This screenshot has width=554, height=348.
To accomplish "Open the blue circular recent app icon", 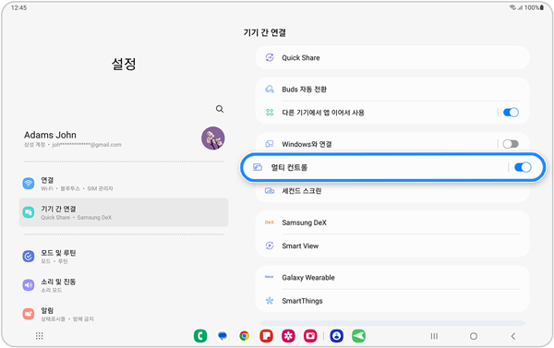I will tap(337, 336).
